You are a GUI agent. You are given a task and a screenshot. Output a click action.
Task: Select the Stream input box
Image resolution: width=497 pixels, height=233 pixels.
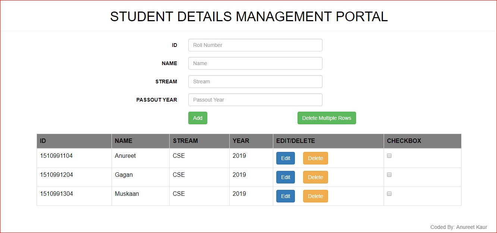point(255,82)
